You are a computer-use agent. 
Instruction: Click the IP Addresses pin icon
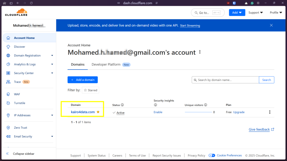click(8, 115)
